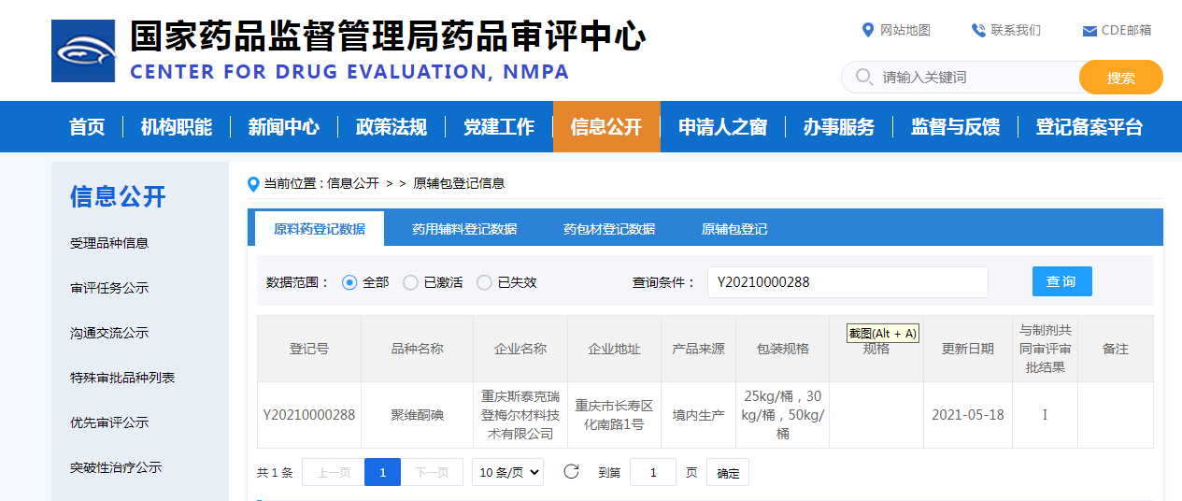
Task: Click the refresh icon beside pagination
Action: [571, 472]
